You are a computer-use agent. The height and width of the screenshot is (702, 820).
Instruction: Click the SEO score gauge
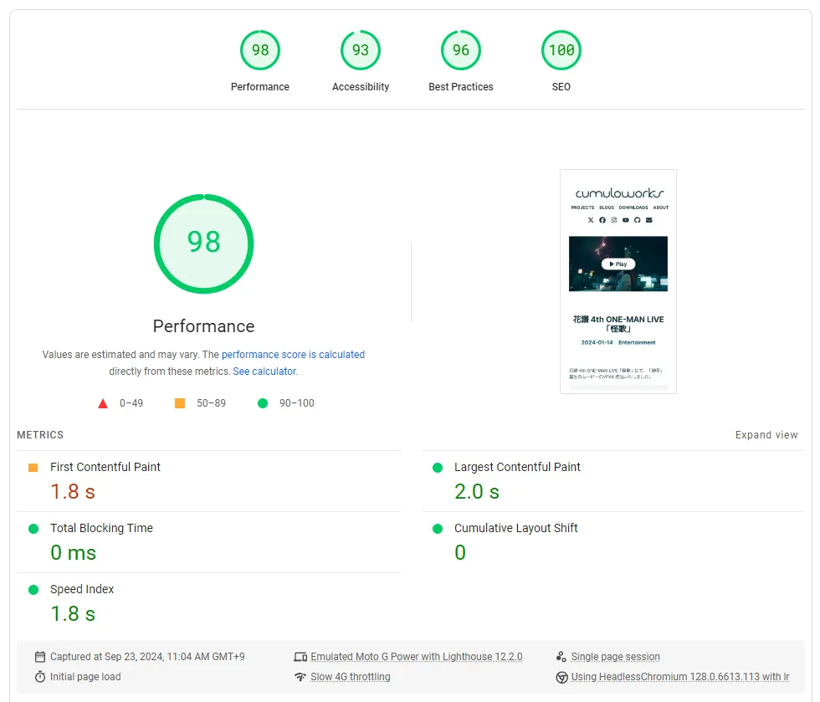point(561,51)
